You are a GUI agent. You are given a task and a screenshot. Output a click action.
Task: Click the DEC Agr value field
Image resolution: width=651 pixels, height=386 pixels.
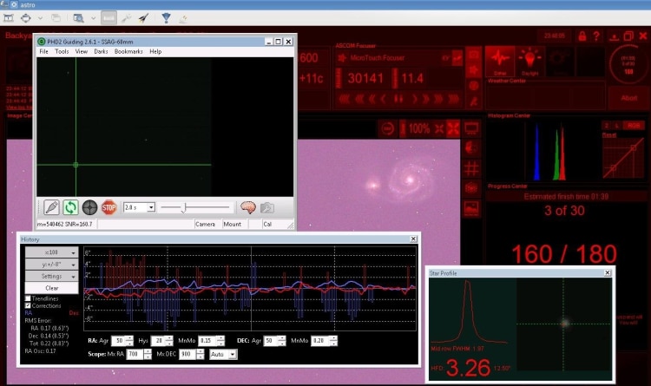(270, 341)
